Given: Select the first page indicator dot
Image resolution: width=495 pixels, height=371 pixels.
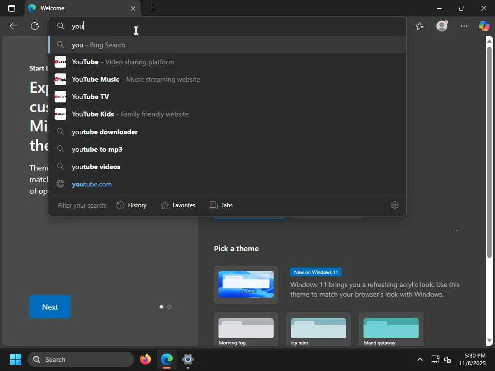Looking at the screenshot, I should [161, 307].
